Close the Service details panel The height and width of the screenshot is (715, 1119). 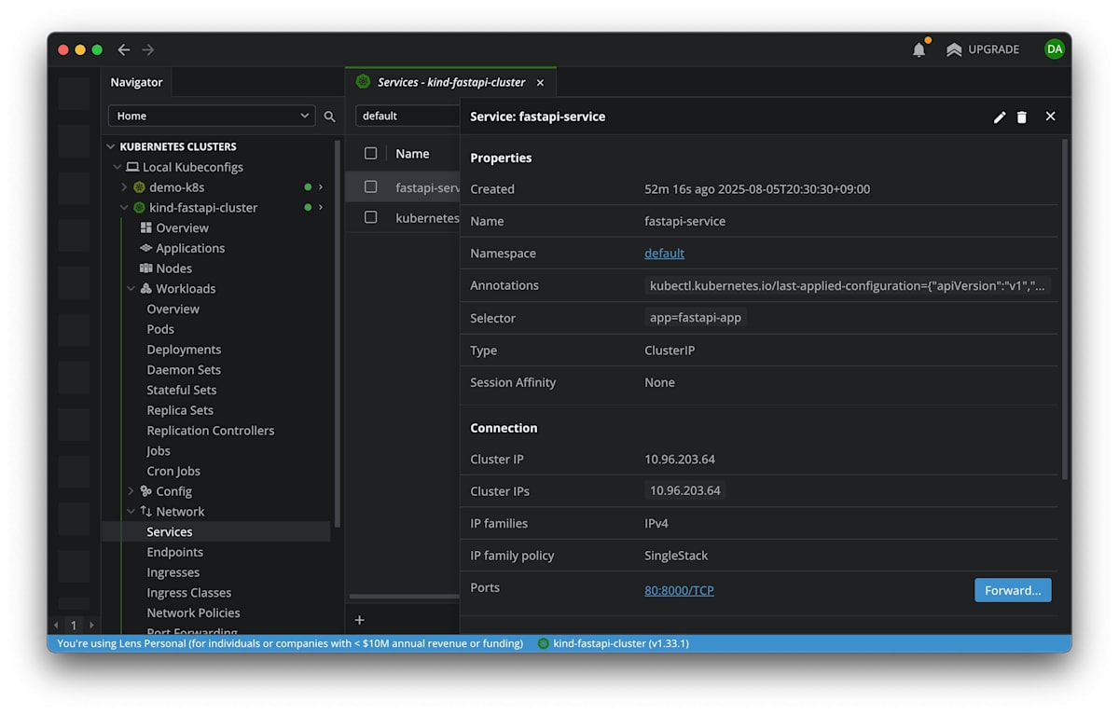pos(1051,117)
